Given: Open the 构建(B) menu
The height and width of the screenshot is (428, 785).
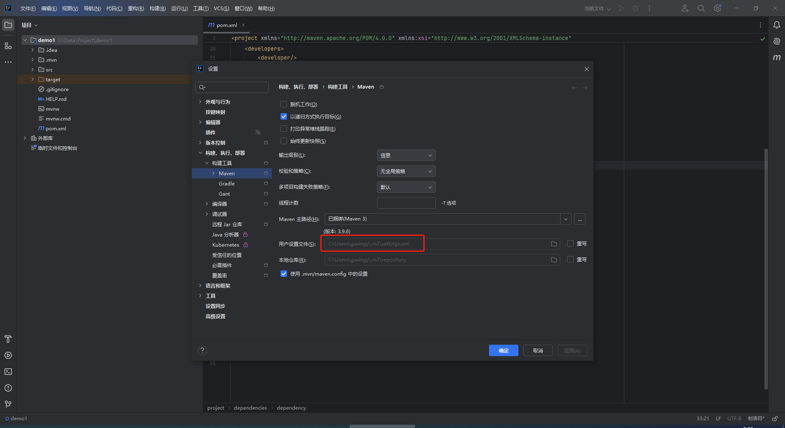Looking at the screenshot, I should coord(157,9).
